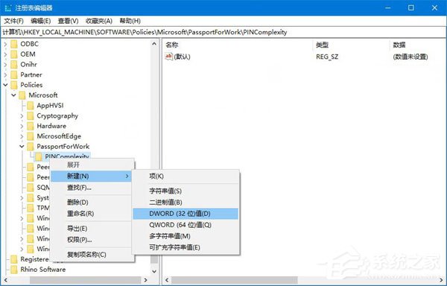Click the tree pane horizontal scroll-right arrow
447x286 pixels.
pos(146,280)
